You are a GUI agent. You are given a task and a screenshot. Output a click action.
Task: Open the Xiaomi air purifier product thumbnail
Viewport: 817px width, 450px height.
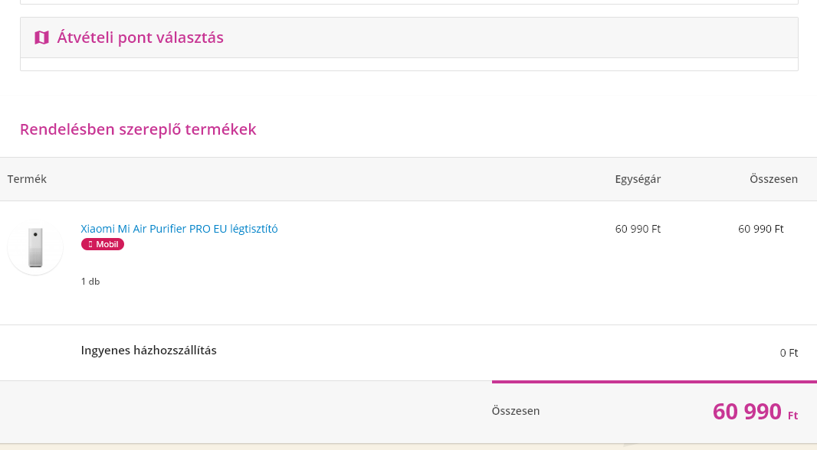[x=35, y=248]
